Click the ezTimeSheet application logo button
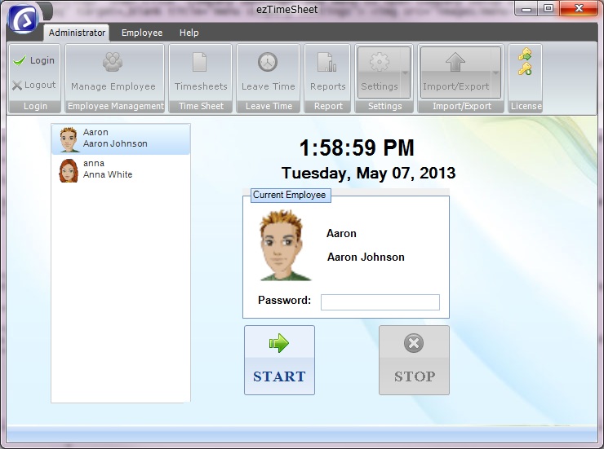Viewport: 604px width, 449px height. [24, 19]
